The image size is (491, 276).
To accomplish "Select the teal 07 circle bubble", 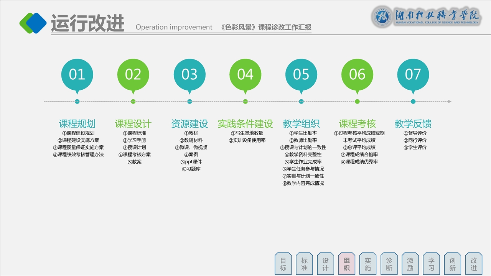I will point(413,74).
